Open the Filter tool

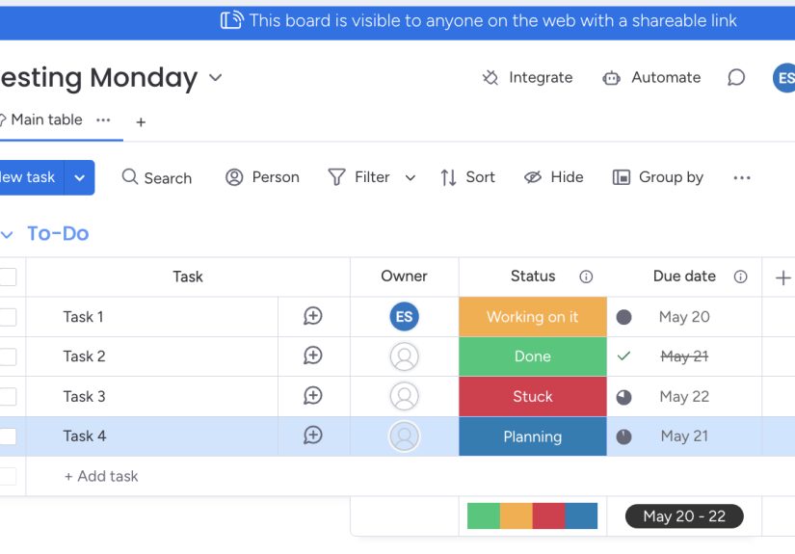coord(358,177)
